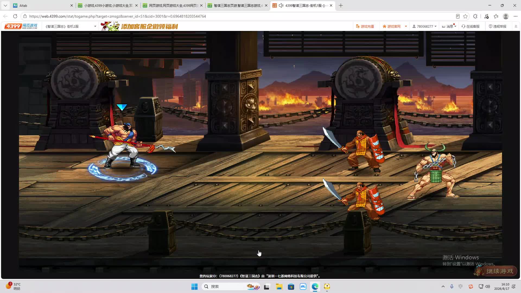The height and width of the screenshot is (293, 521).
Task: Open 游戏充值 recharge page
Action: click(365, 26)
